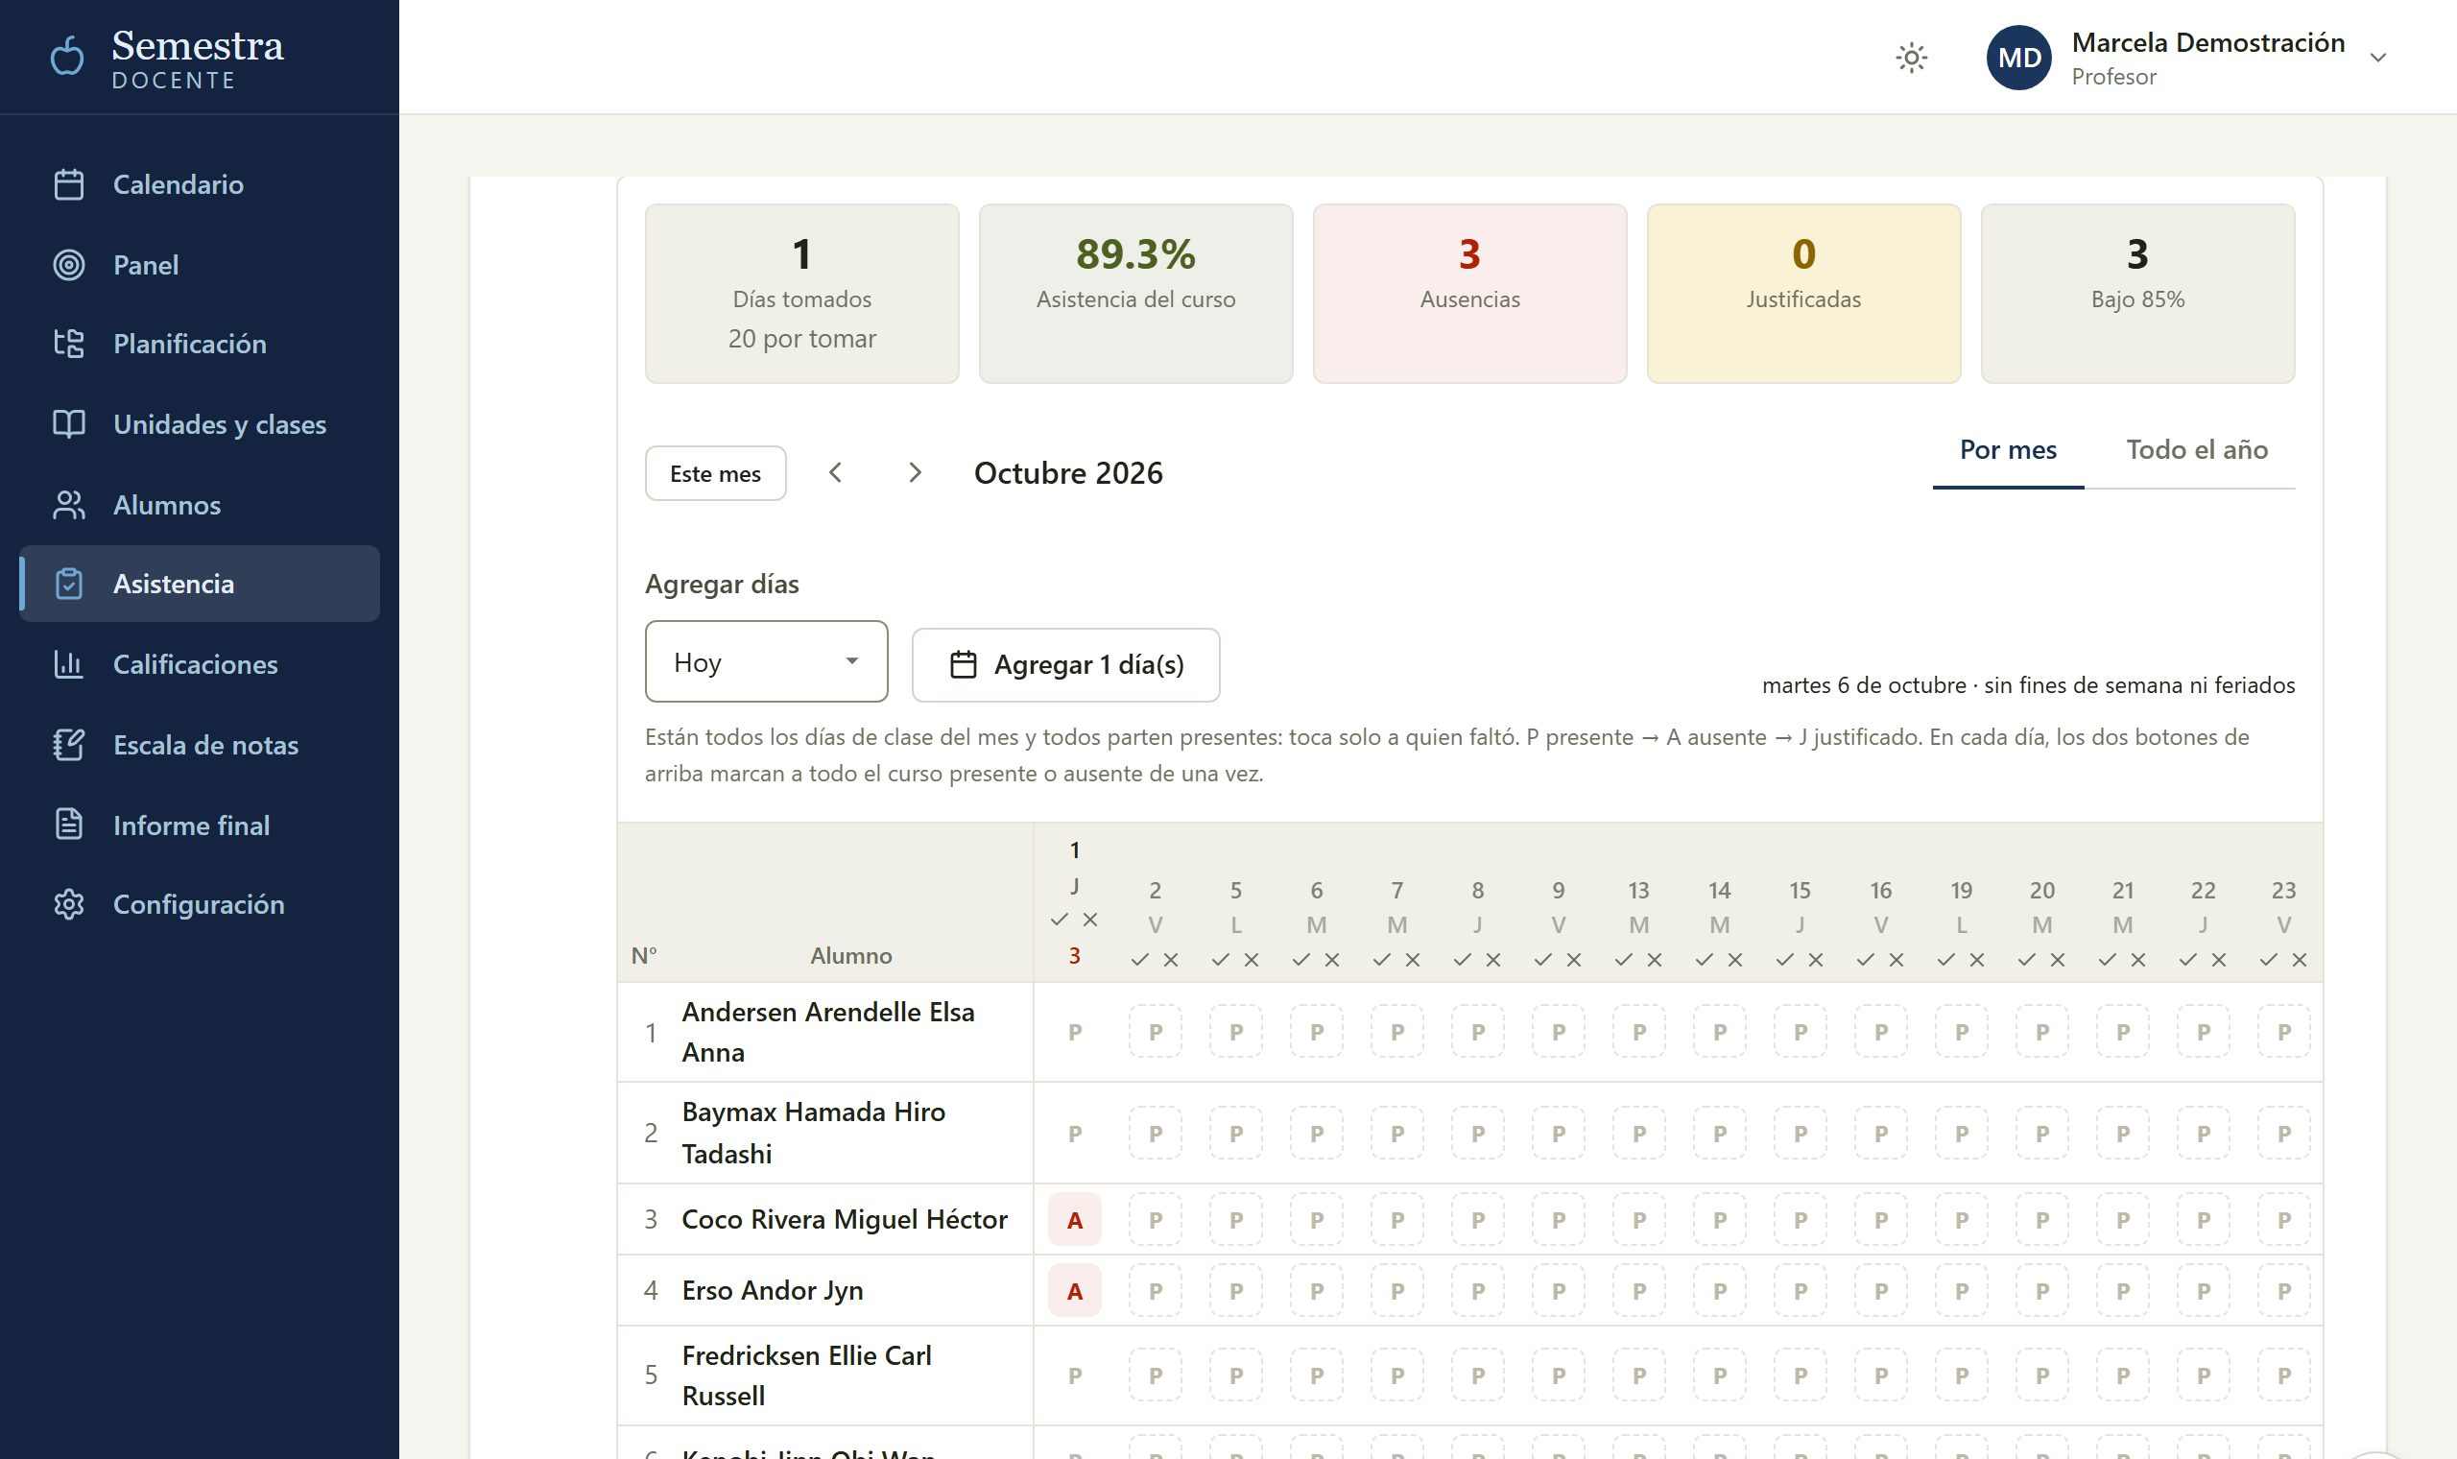Select the Por mes tab
2457x1459 pixels.
[2008, 450]
